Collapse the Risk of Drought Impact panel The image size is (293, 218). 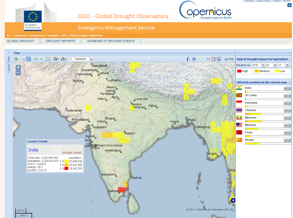289,53
